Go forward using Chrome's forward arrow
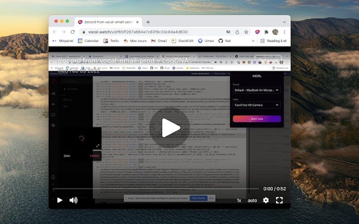Image resolution: width=359 pixels, height=224 pixels. pos(64,32)
